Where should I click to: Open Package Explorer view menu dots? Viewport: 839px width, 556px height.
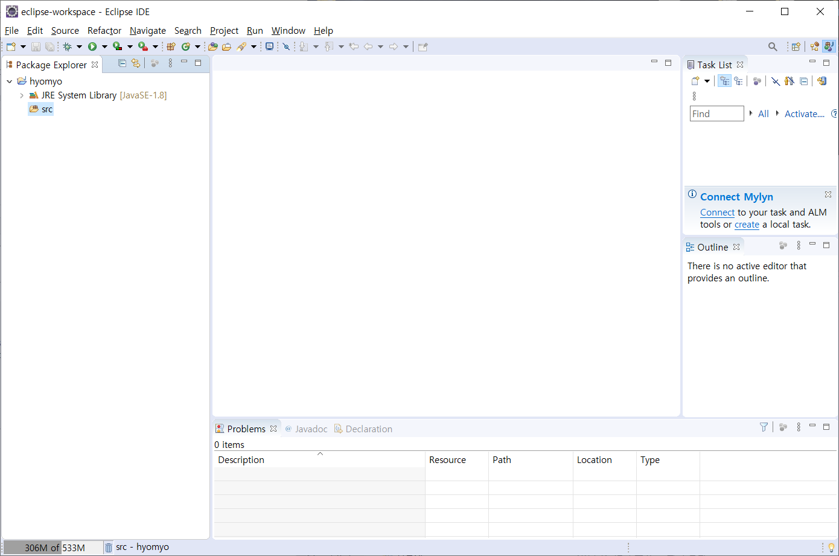tap(170, 63)
